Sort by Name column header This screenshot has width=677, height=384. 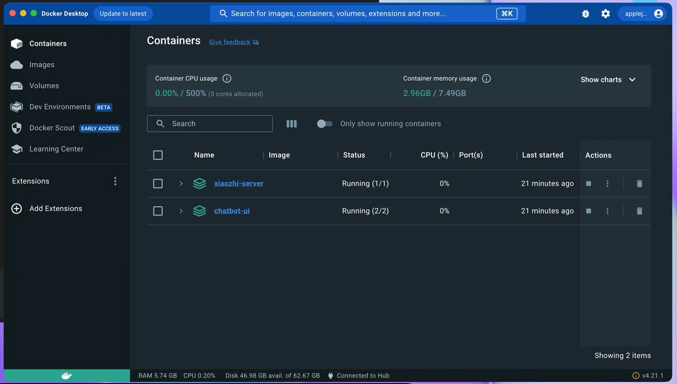tap(204, 155)
